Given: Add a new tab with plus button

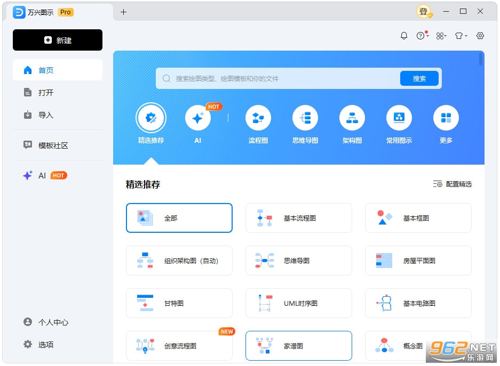Looking at the screenshot, I should [x=123, y=12].
